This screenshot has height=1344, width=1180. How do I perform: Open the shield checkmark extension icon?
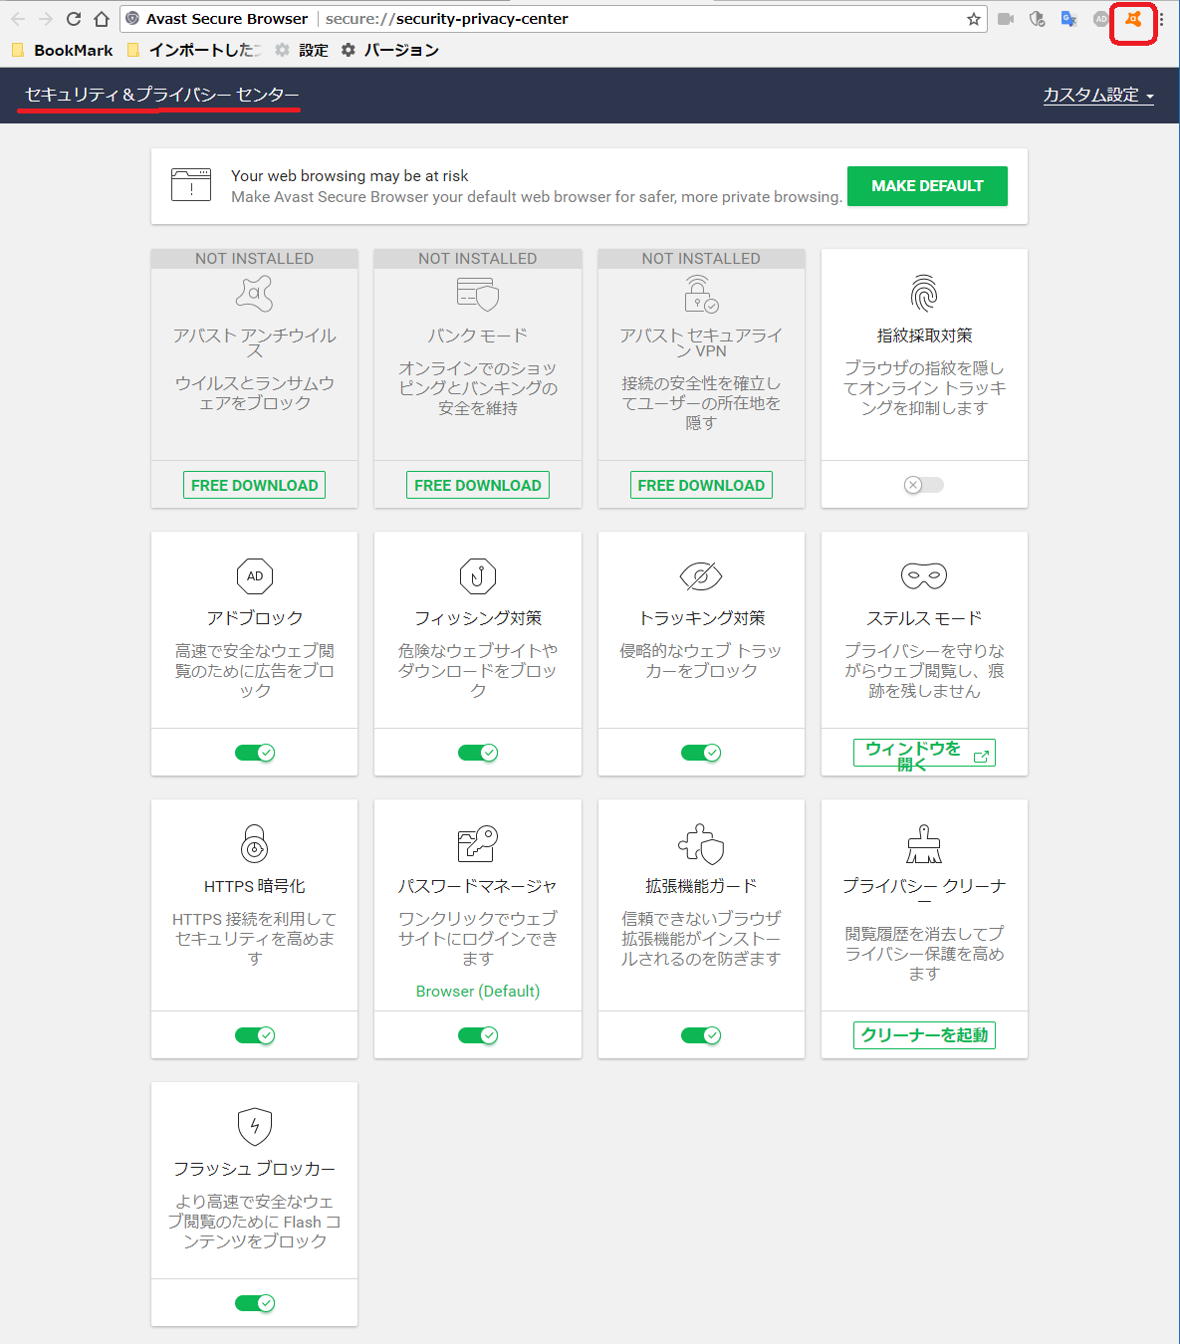coord(1037,19)
